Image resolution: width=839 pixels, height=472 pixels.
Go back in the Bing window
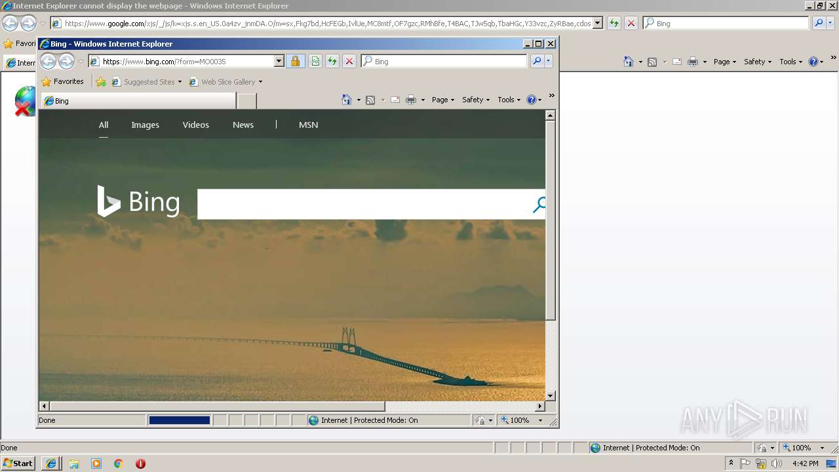[48, 61]
